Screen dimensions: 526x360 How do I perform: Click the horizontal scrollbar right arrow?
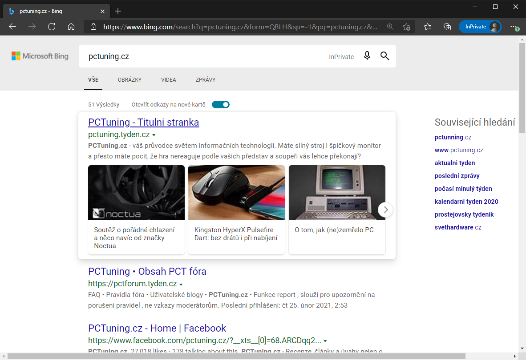click(x=515, y=356)
